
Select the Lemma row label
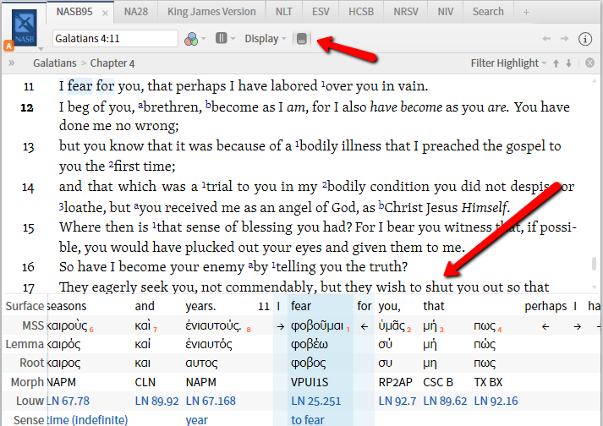tap(25, 344)
